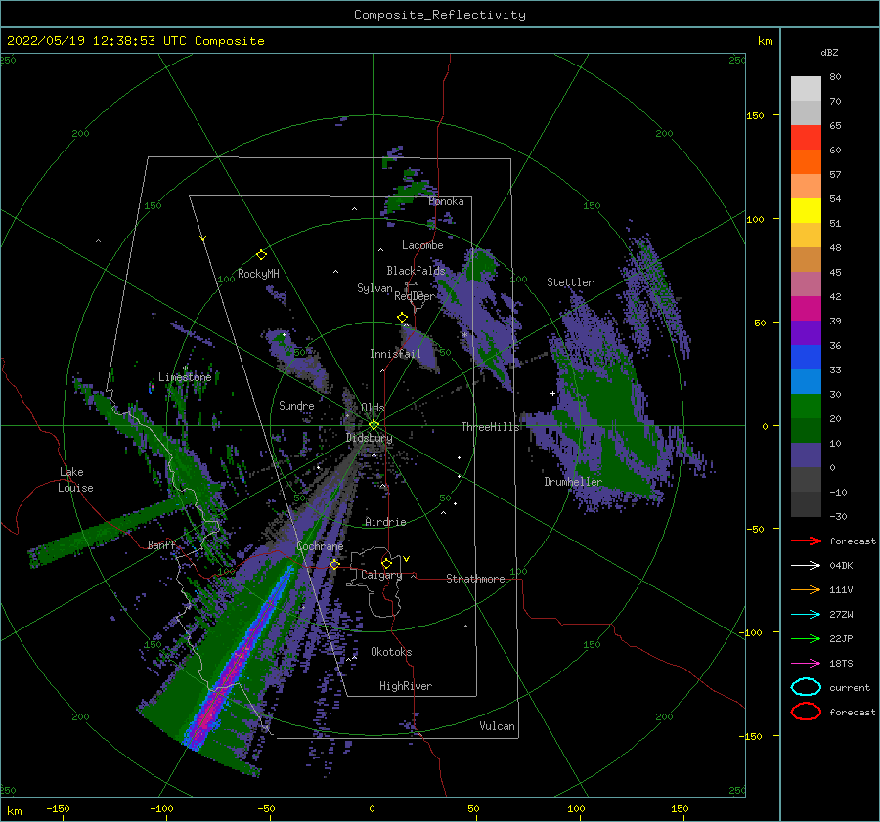Click the cyan 27ZW arrow symbol
Image resolution: width=880 pixels, height=822 pixels.
[x=806, y=615]
